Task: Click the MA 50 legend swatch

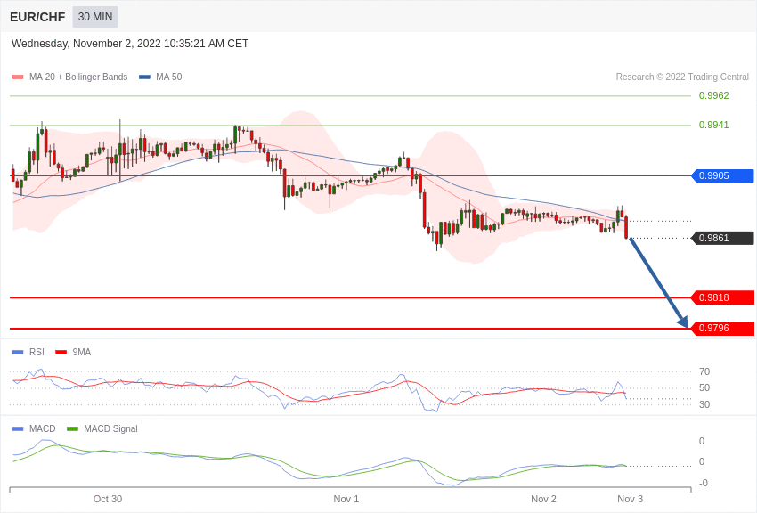Action: coord(144,77)
